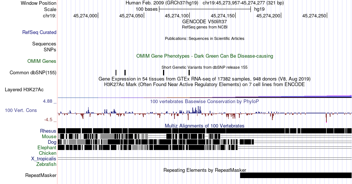Open the OMIM Genes track label
The width and height of the screenshot is (352, 184).
tap(42, 61)
